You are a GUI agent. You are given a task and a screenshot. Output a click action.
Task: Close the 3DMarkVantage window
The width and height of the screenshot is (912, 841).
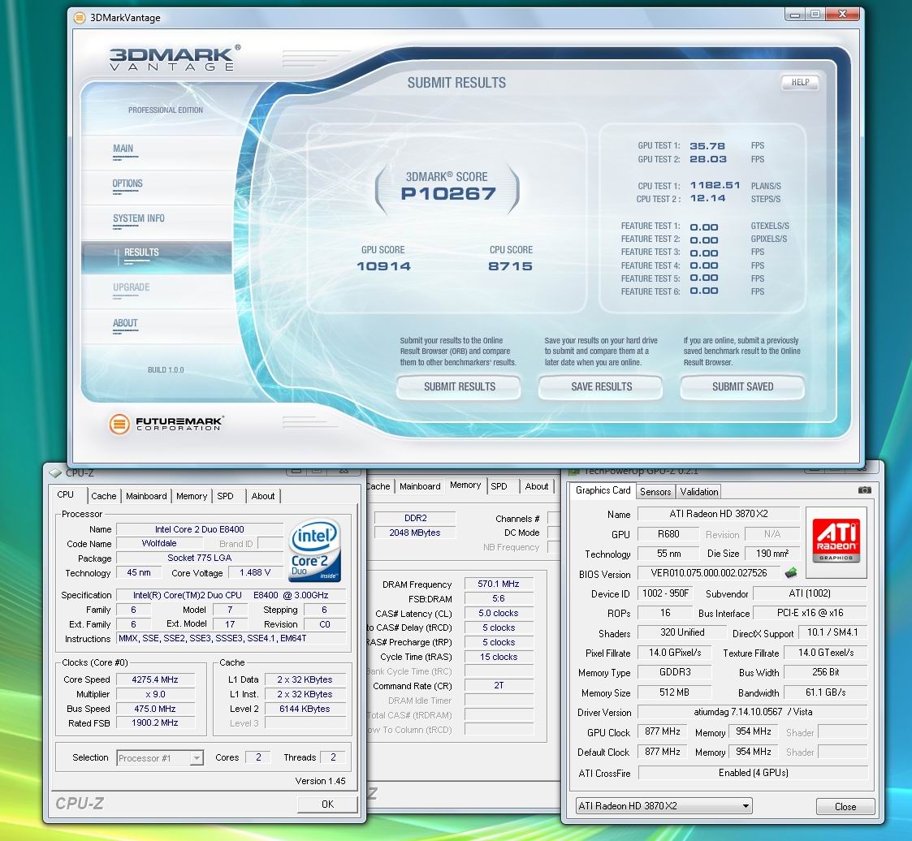[841, 14]
